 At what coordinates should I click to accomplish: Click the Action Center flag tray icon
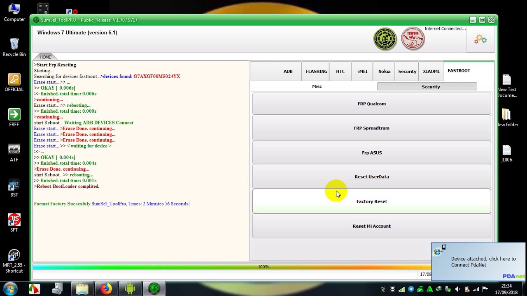[485, 289]
